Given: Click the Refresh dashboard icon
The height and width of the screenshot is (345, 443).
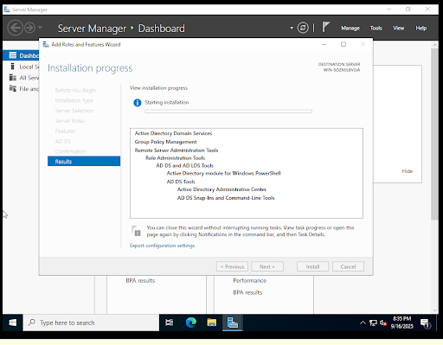Looking at the screenshot, I should [303, 28].
